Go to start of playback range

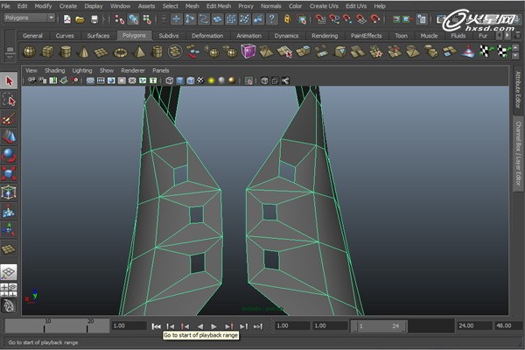point(157,325)
